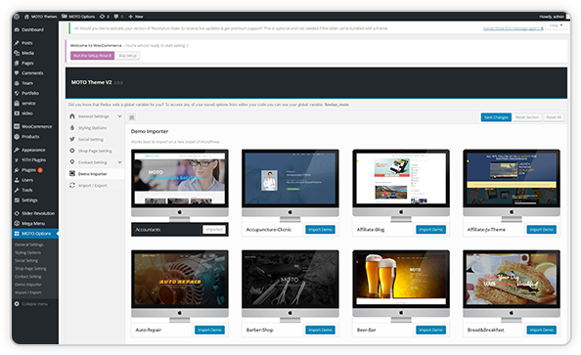Click the Media icon in sidebar
The height and width of the screenshot is (355, 581).
(17, 53)
